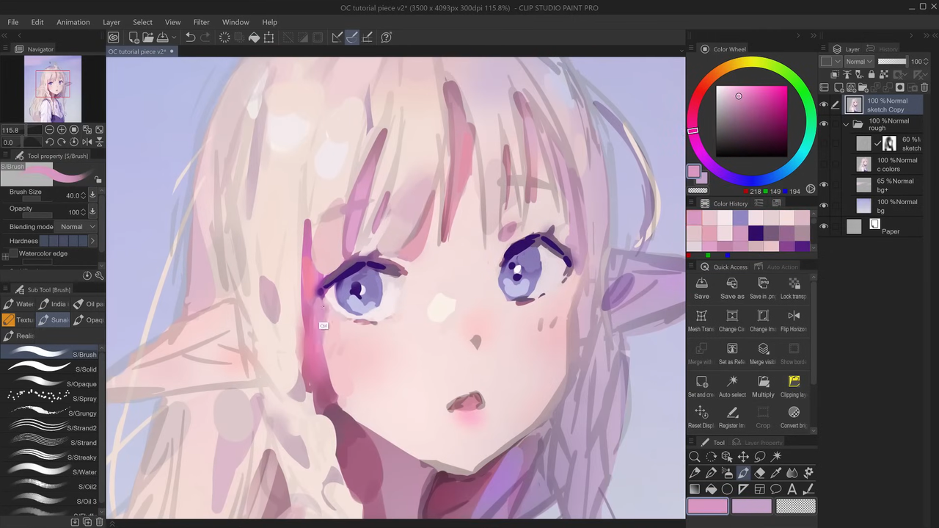Open Sub Tool Detail wrench icon
Image resolution: width=939 pixels, height=528 pixels.
click(x=99, y=275)
